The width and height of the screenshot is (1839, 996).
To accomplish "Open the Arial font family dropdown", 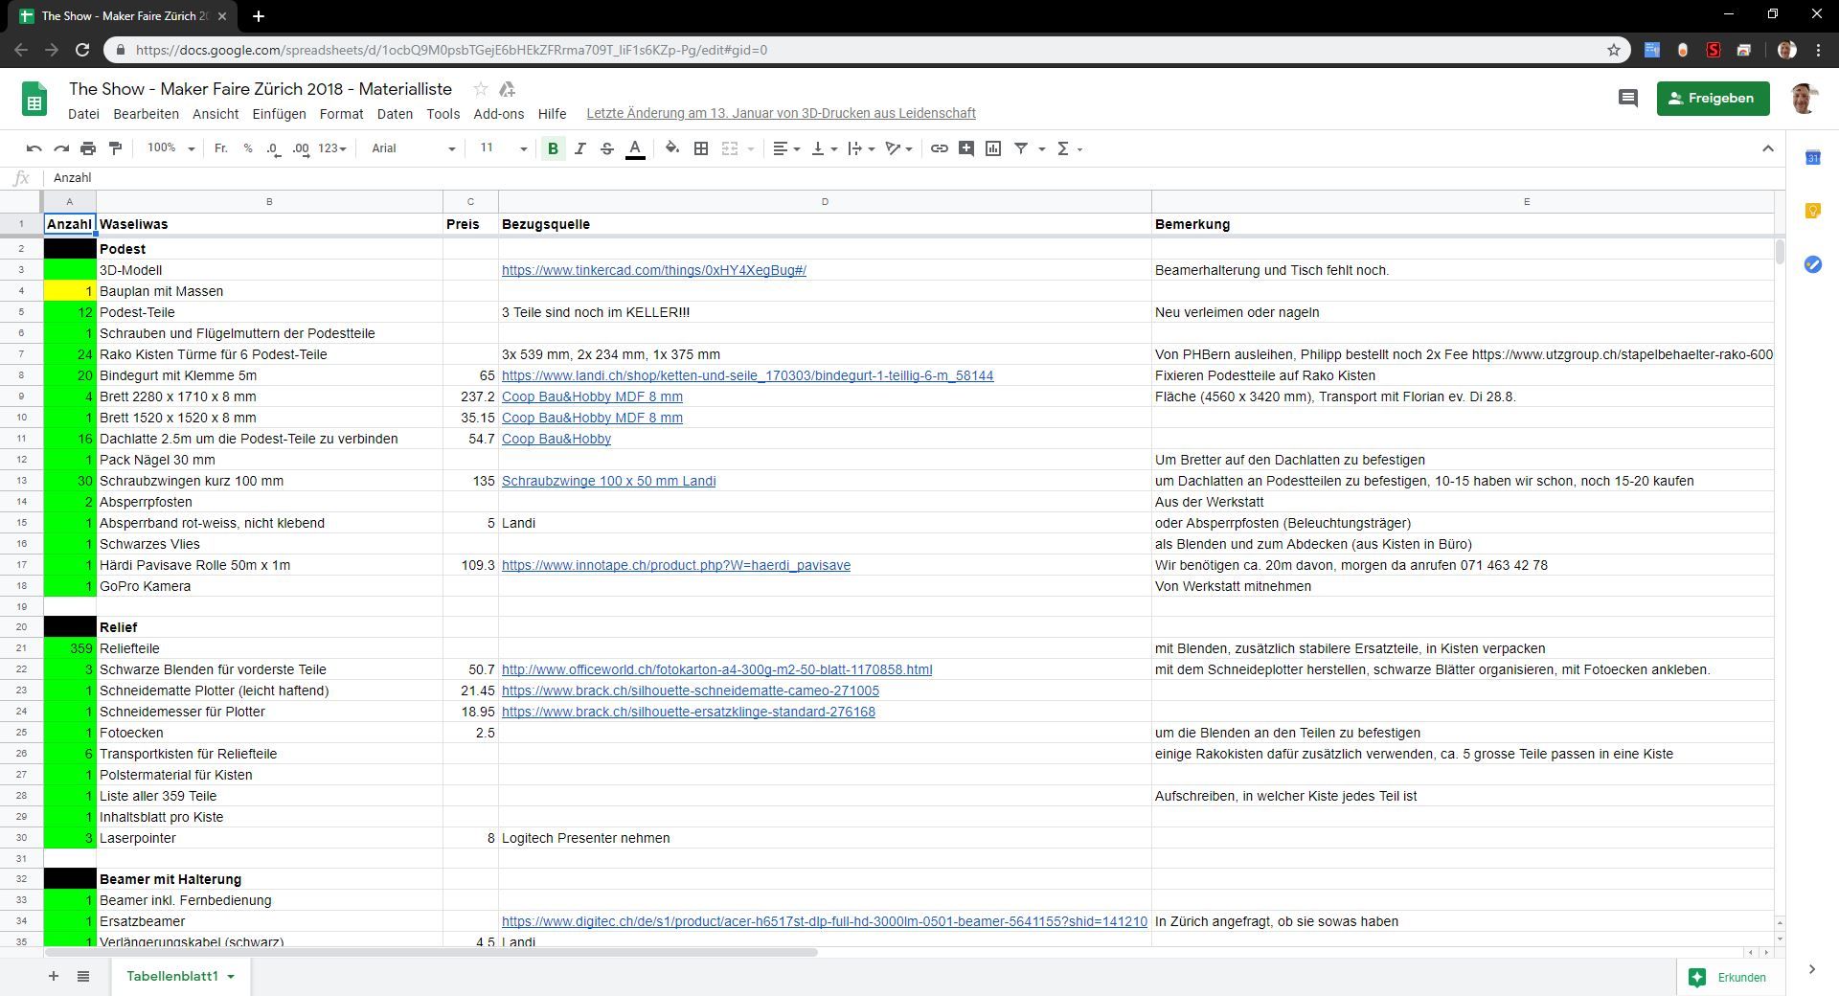I will (x=413, y=148).
